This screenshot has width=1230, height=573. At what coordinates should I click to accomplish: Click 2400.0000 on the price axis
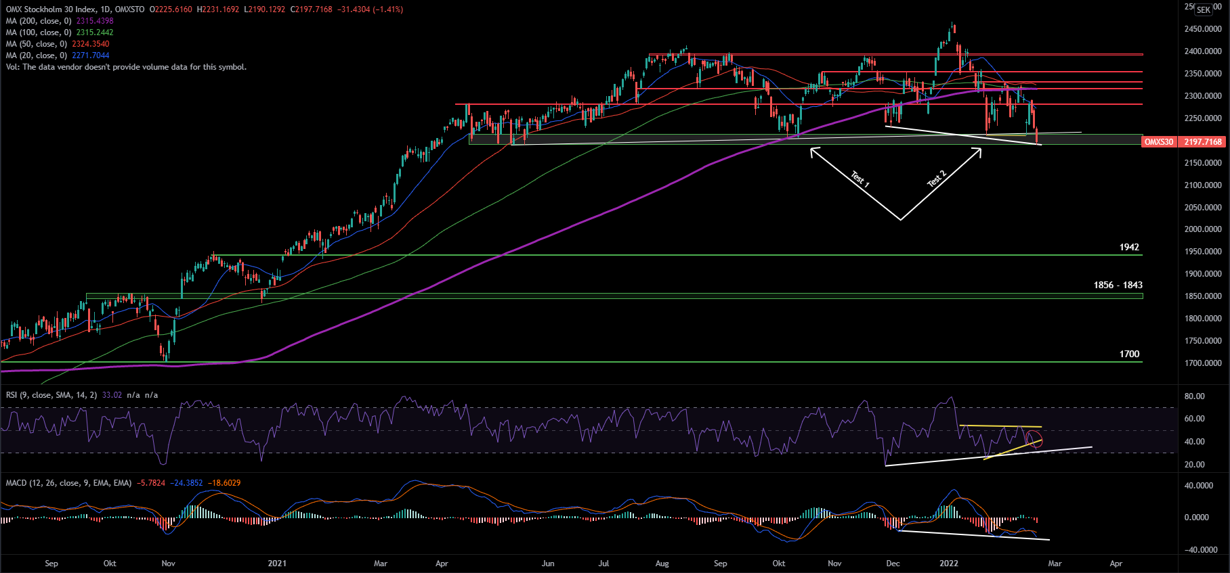pyautogui.click(x=1203, y=51)
